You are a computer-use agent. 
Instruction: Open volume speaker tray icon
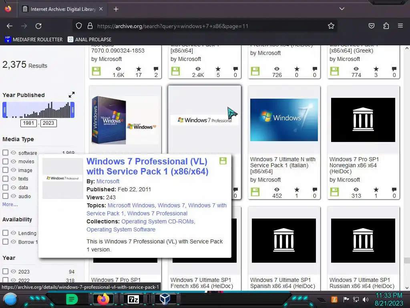pyautogui.click(x=365, y=299)
